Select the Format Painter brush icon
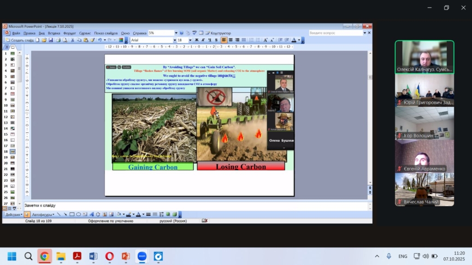472x265 pixels. tap(93, 40)
